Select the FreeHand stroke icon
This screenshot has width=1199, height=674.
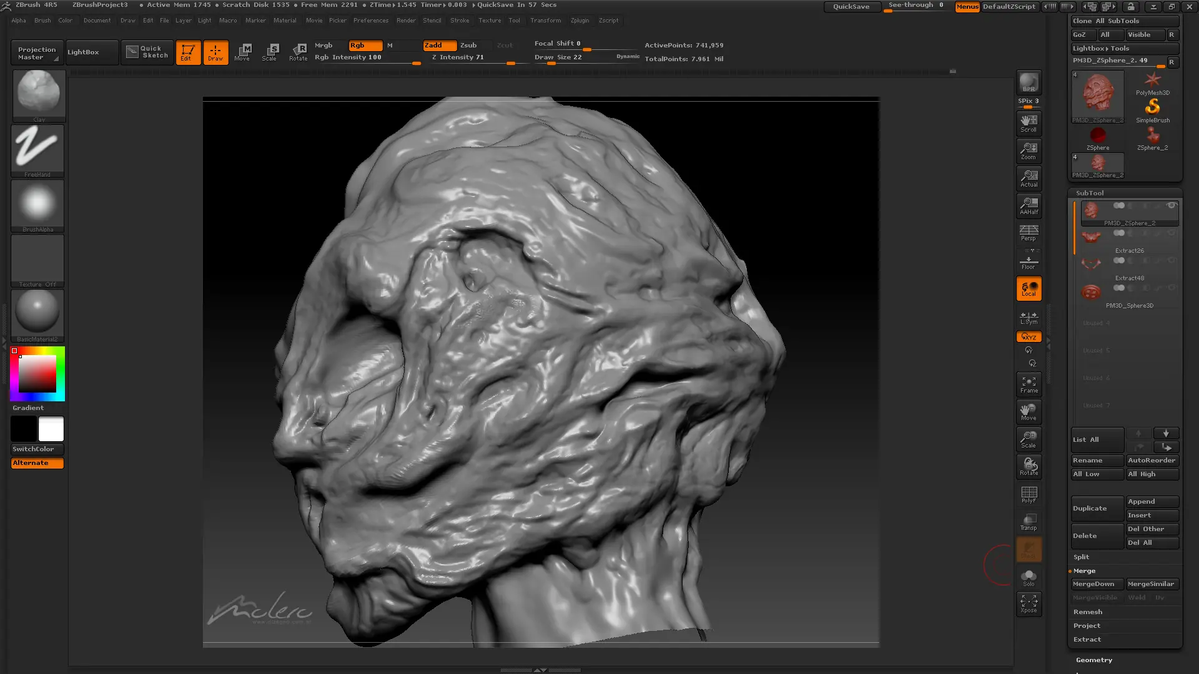[x=37, y=150]
